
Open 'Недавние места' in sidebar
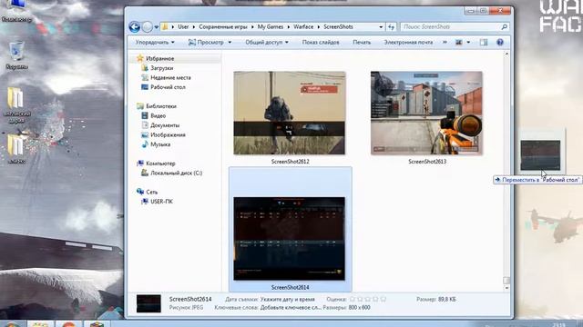pos(170,78)
